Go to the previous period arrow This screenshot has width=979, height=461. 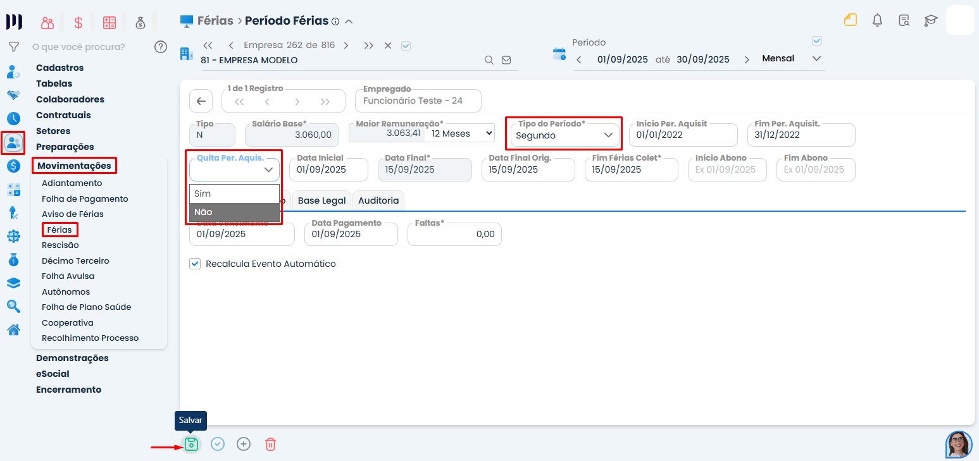click(x=579, y=59)
